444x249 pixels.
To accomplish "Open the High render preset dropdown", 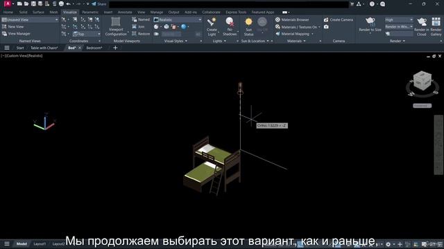I will coord(399,19).
